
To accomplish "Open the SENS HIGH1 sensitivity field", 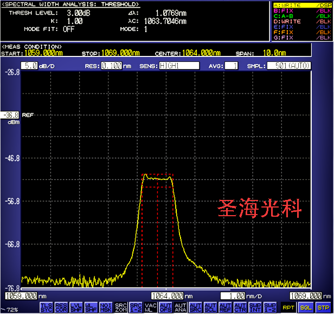I will tap(179, 66).
